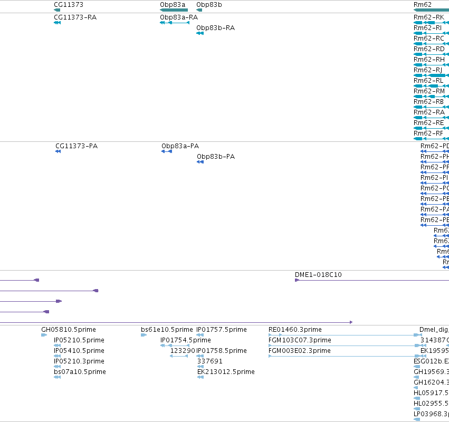This screenshot has width=449, height=422.
Task: Click the Rm62-RB transcript
Action: [x=431, y=107]
